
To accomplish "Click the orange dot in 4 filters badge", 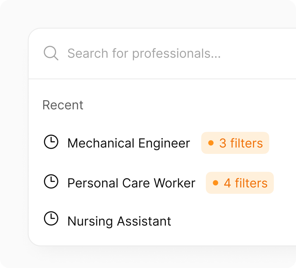I will pos(216,182).
